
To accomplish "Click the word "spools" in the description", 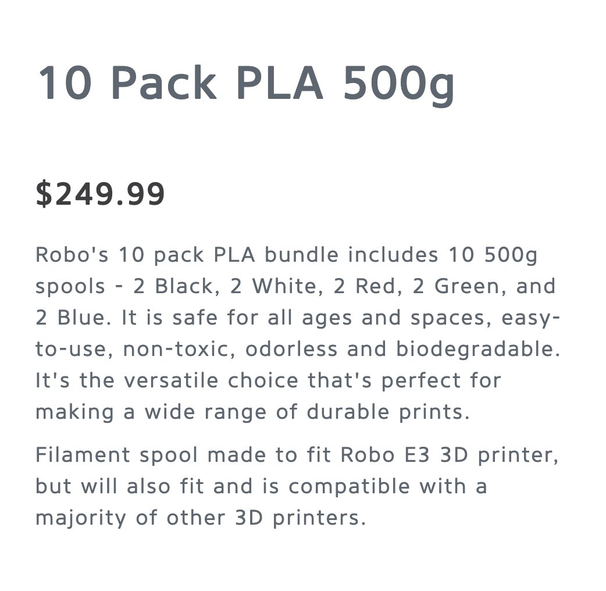I will click(x=70, y=287).
